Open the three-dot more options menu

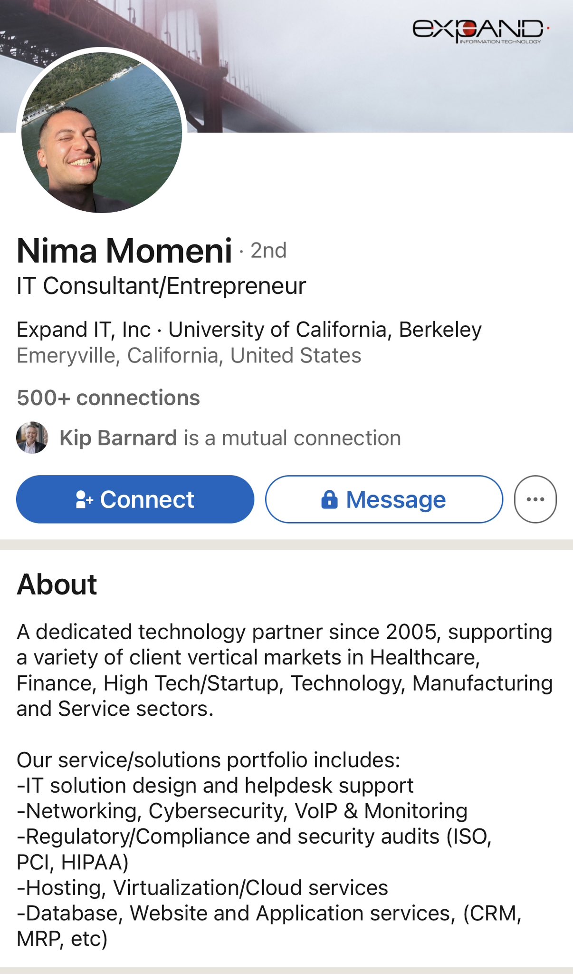pyautogui.click(x=535, y=499)
